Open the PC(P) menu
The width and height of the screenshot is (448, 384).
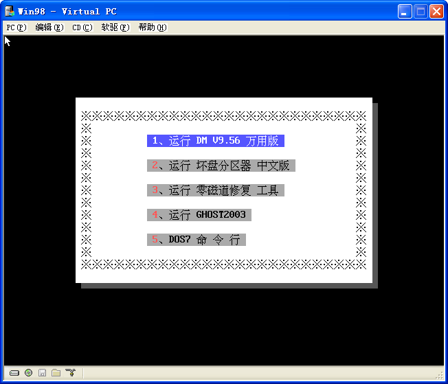coord(16,27)
